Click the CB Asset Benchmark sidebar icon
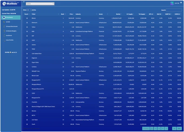The image size is (184, 132). click(4, 27)
